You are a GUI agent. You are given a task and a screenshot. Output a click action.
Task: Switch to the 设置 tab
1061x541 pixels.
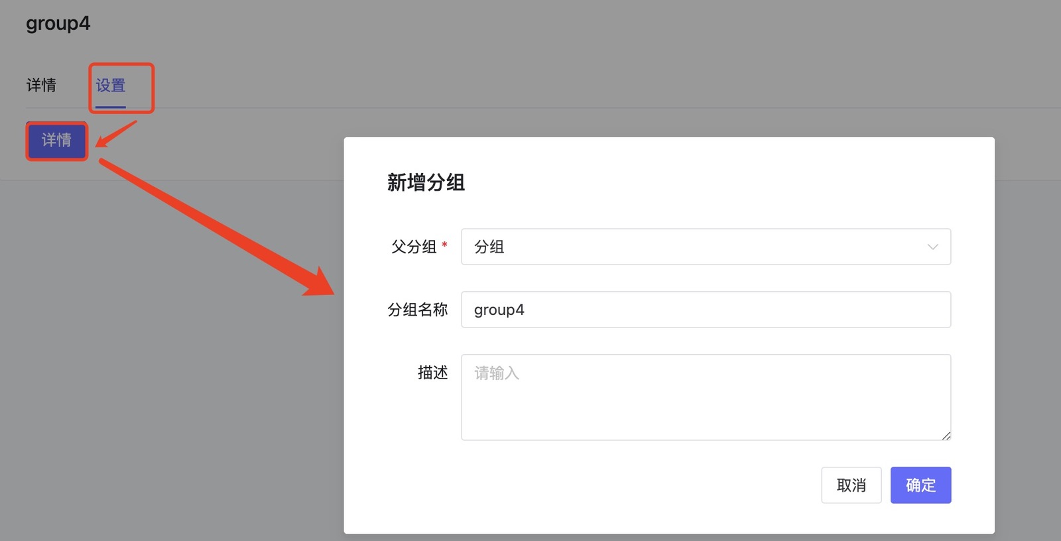coord(110,86)
